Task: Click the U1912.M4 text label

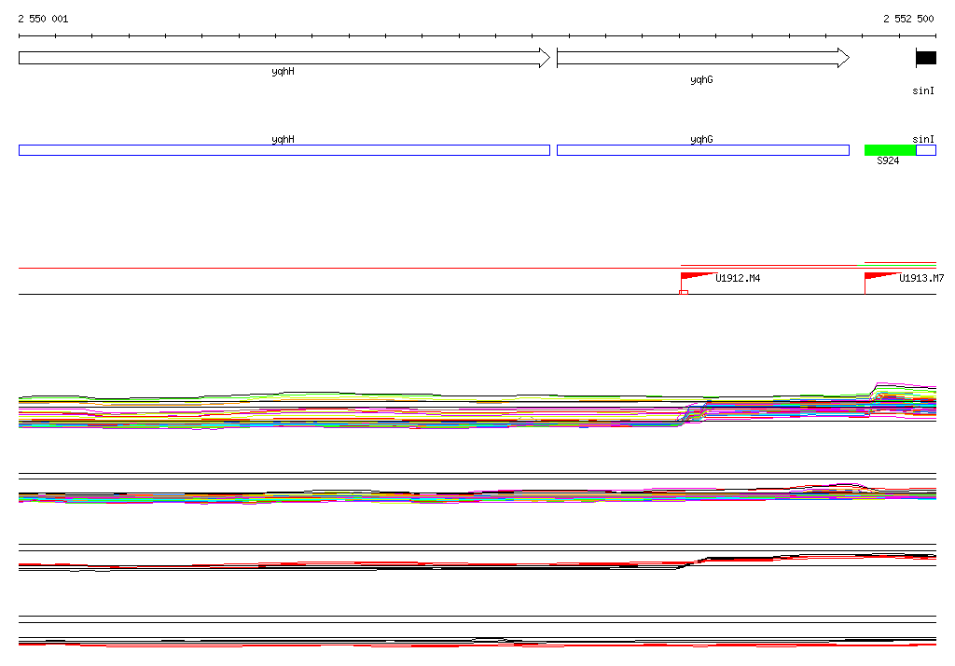Action: click(x=738, y=279)
